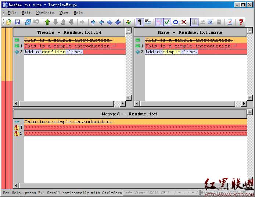
Task: Select 'Add a simple line.' in Mine pane
Action: [x=172, y=52]
